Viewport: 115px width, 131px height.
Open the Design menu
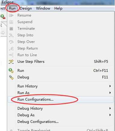26,8
